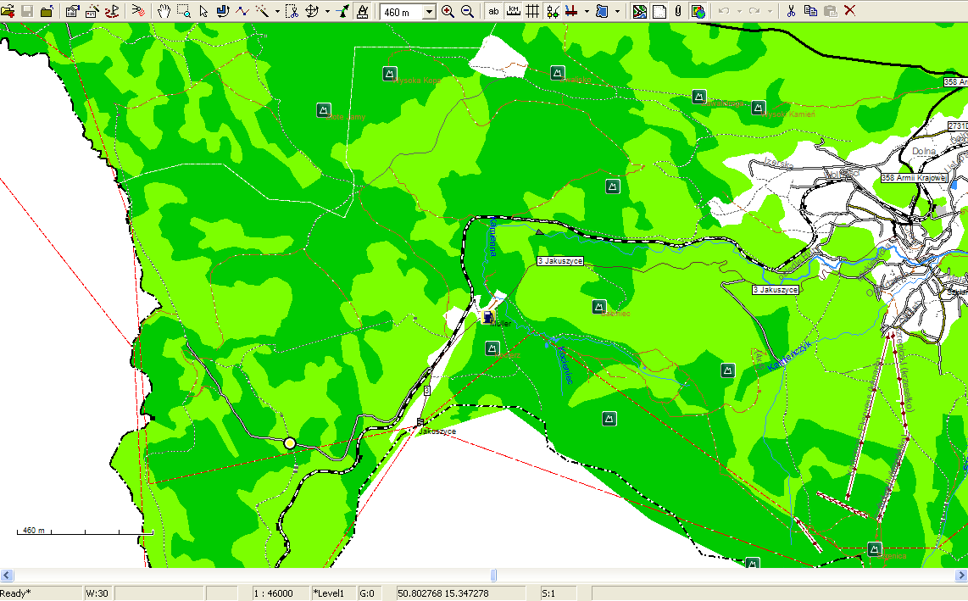Viewport: 968px width, 601px height.
Task: Toggle the 'ab' labels display
Action: [x=494, y=11]
